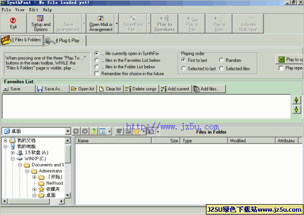This screenshot has height=215, width=304.
Task: Collapse the WINXP (C:) node
Action: (12, 159)
